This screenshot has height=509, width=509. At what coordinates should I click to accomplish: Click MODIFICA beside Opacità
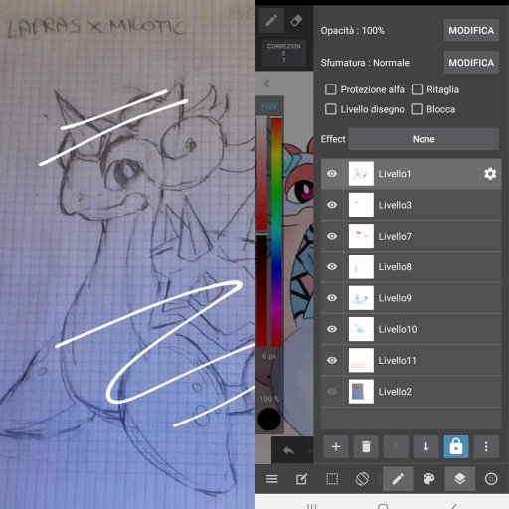coord(471,31)
